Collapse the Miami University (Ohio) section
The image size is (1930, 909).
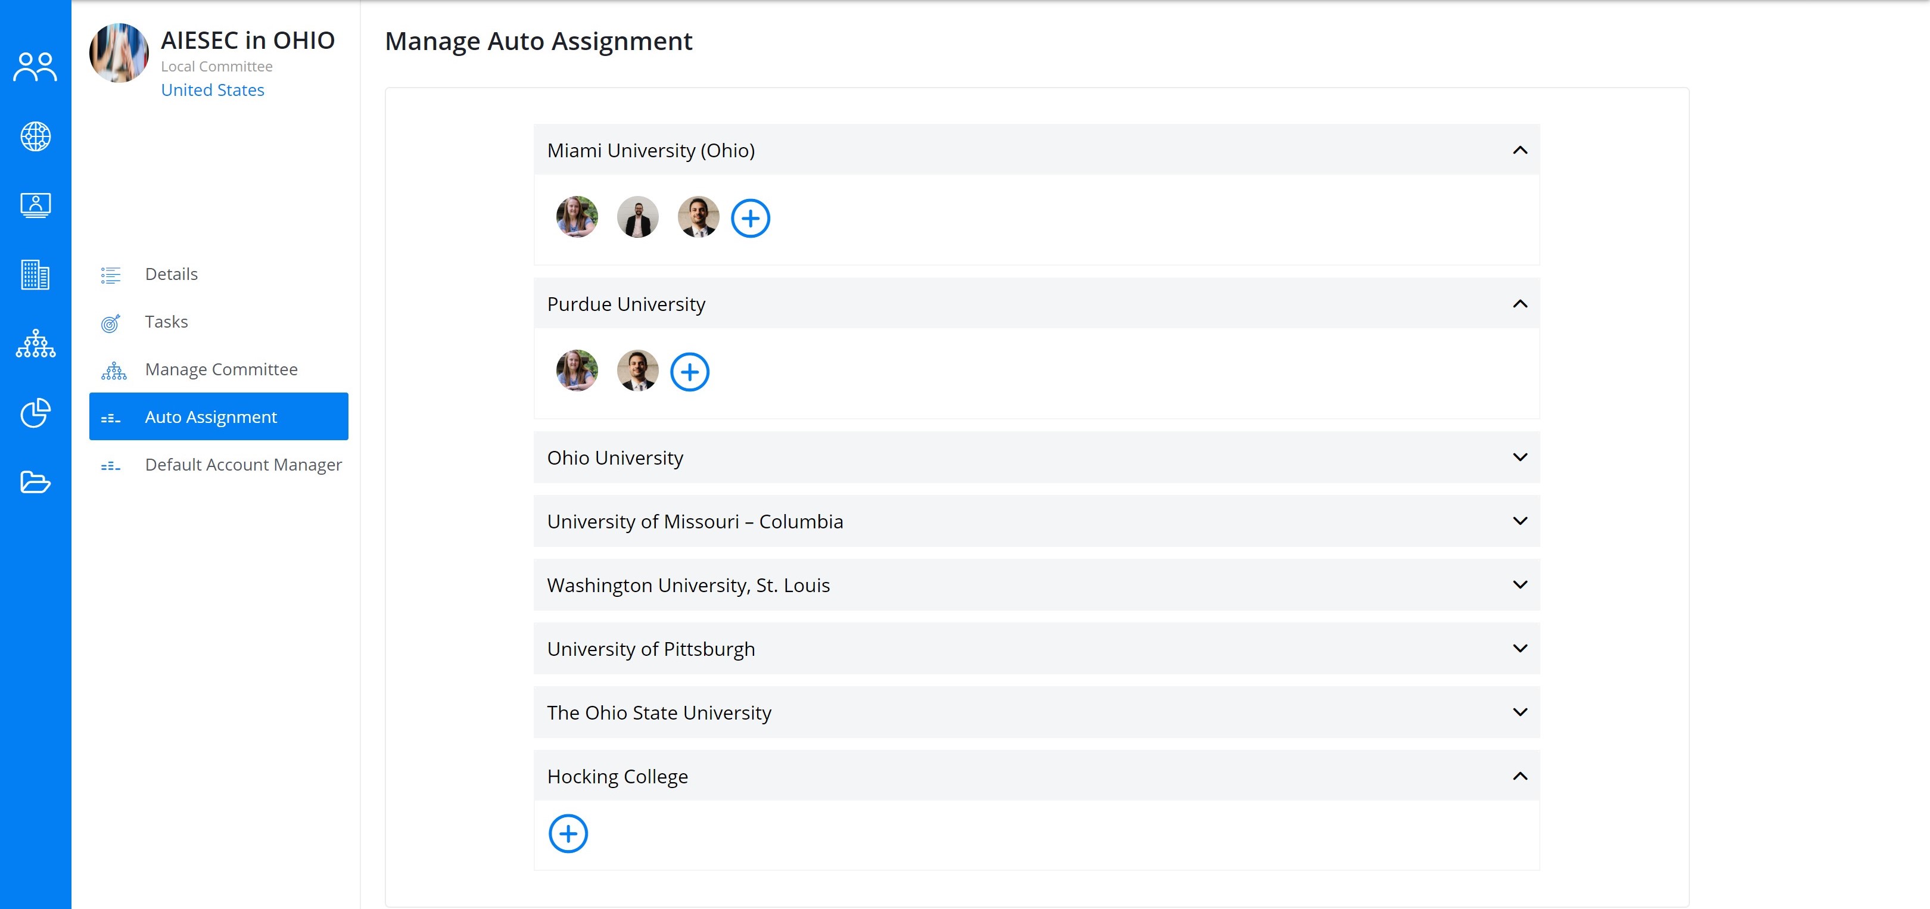1520,150
